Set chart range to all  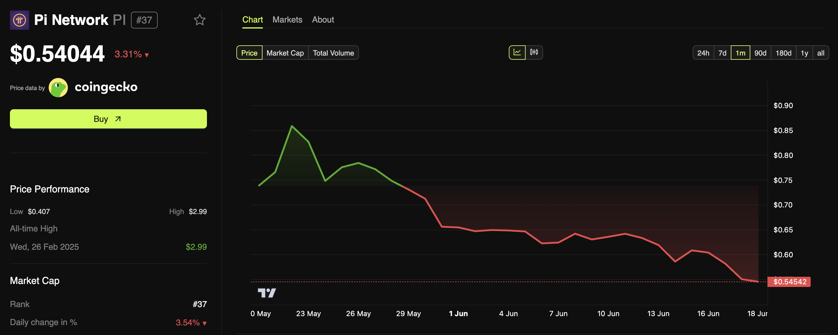pyautogui.click(x=821, y=53)
